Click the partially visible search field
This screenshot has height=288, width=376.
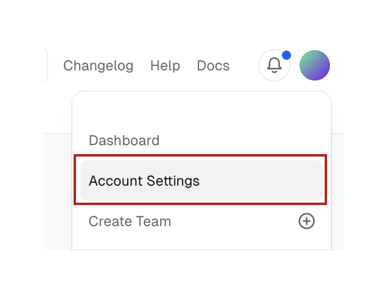pyautogui.click(x=46, y=66)
